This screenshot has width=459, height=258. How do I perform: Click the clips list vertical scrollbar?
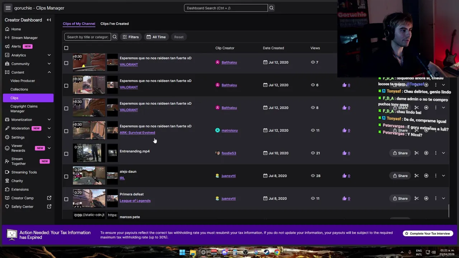[449, 211]
